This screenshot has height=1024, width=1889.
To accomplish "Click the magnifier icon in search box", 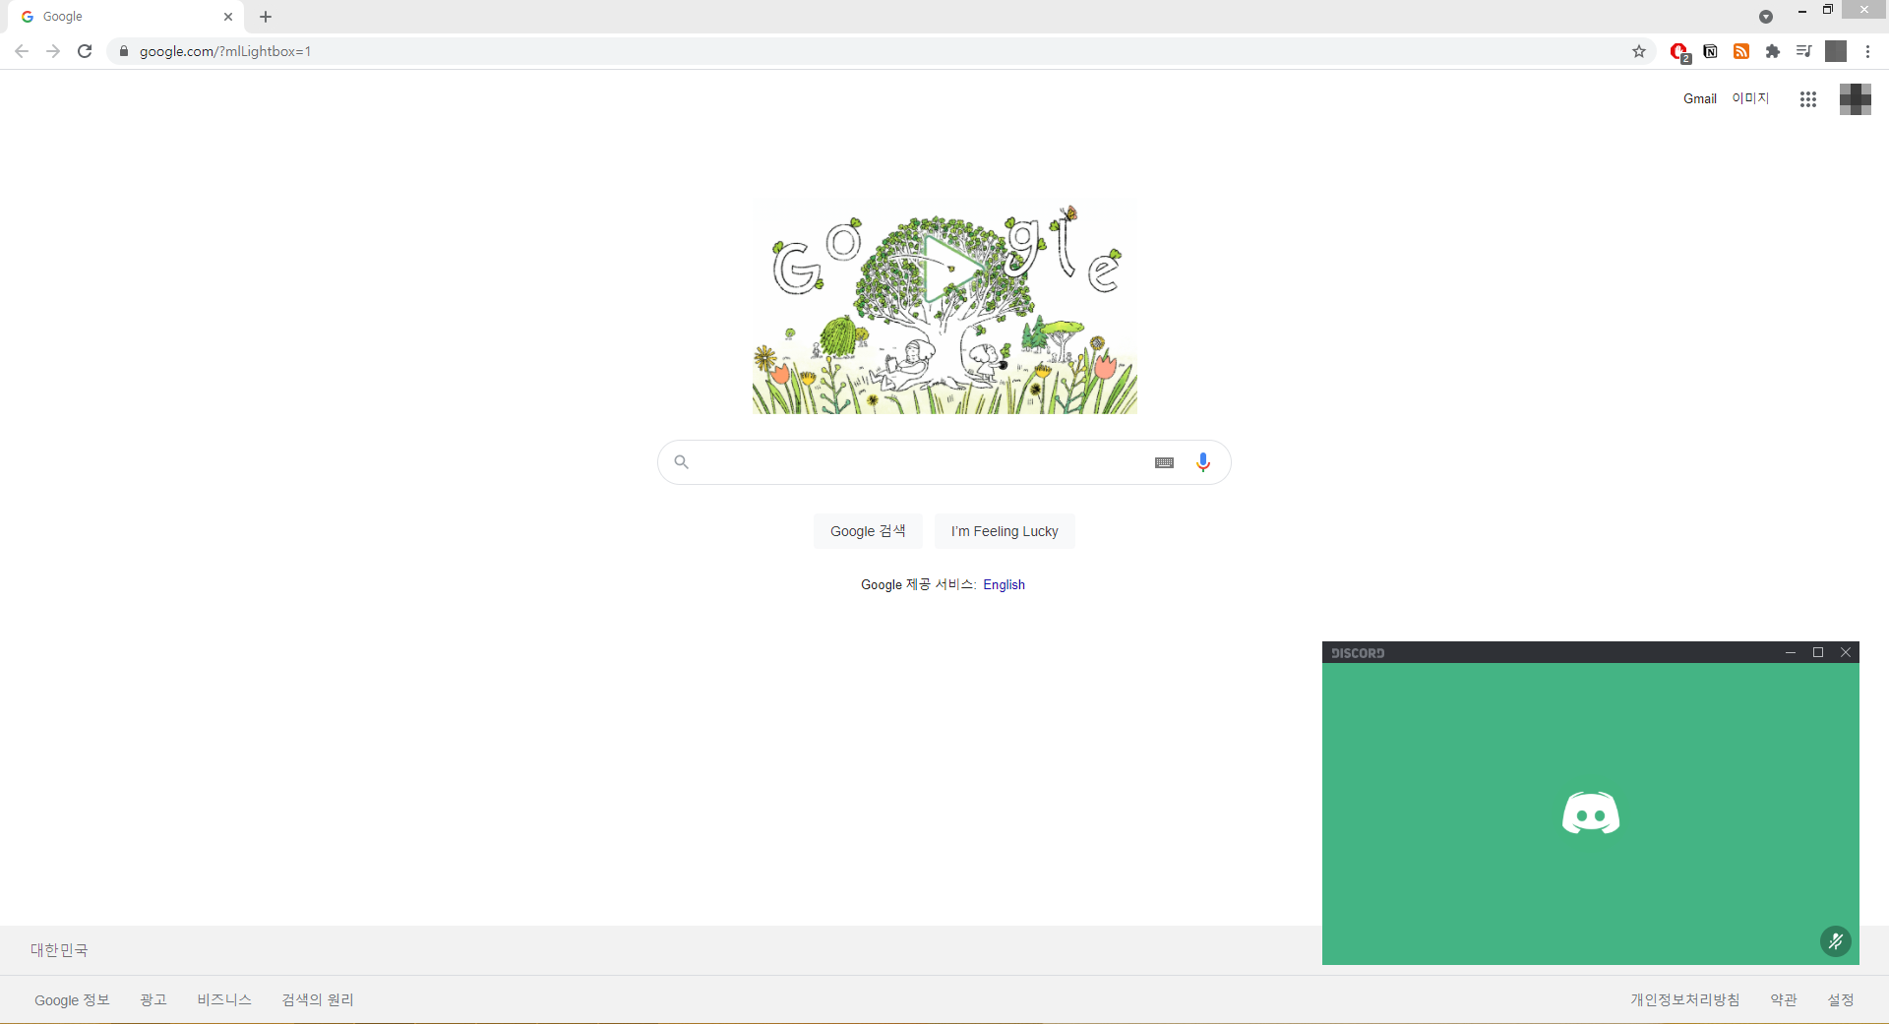I will 681,461.
